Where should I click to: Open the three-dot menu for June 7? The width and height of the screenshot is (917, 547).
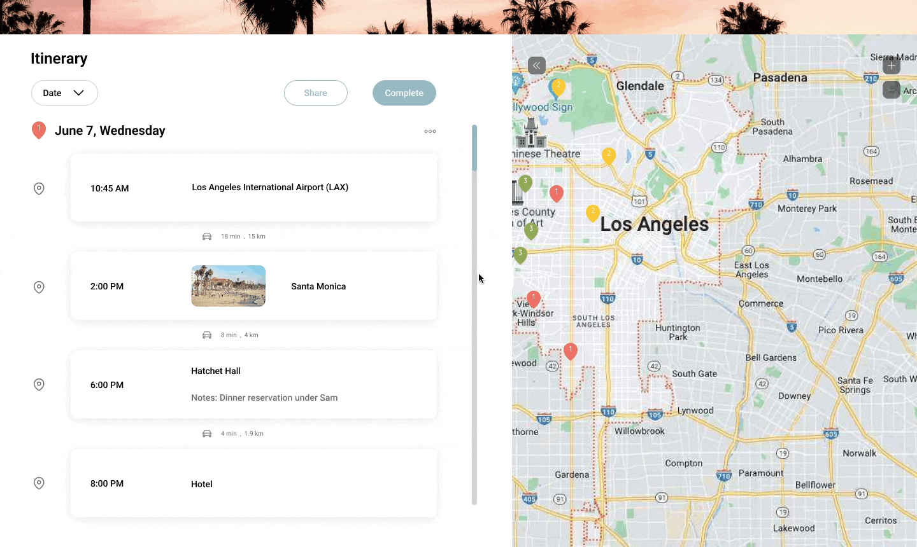pyautogui.click(x=430, y=131)
